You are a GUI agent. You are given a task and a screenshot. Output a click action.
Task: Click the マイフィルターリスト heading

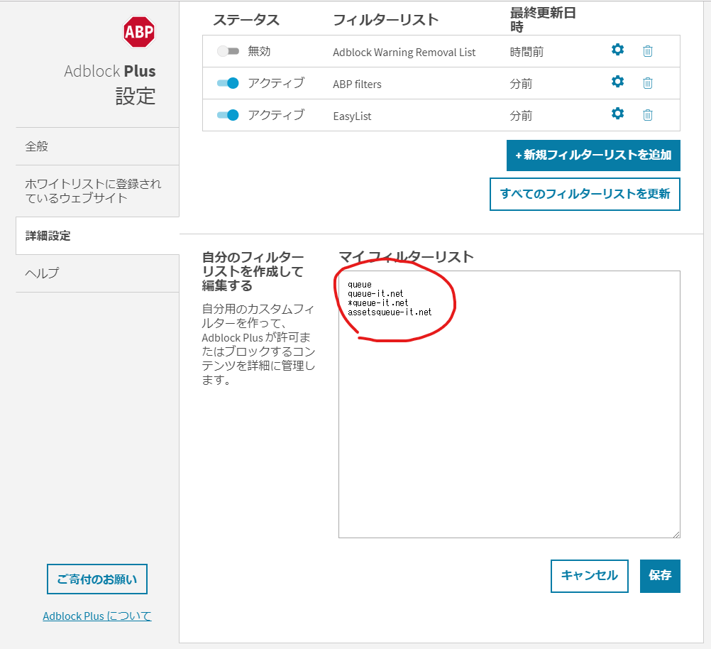(406, 257)
